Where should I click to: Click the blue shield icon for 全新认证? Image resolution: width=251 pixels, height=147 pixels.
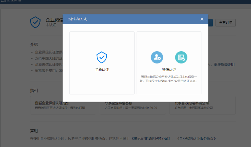pyautogui.click(x=102, y=57)
